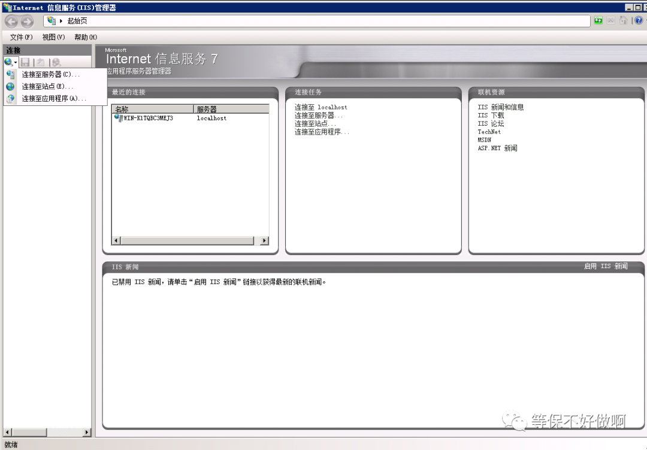Screen dimensions: 647x450
Task: Click server icon of WIN-K1TQBC3MEJ3 row
Action: [119, 118]
